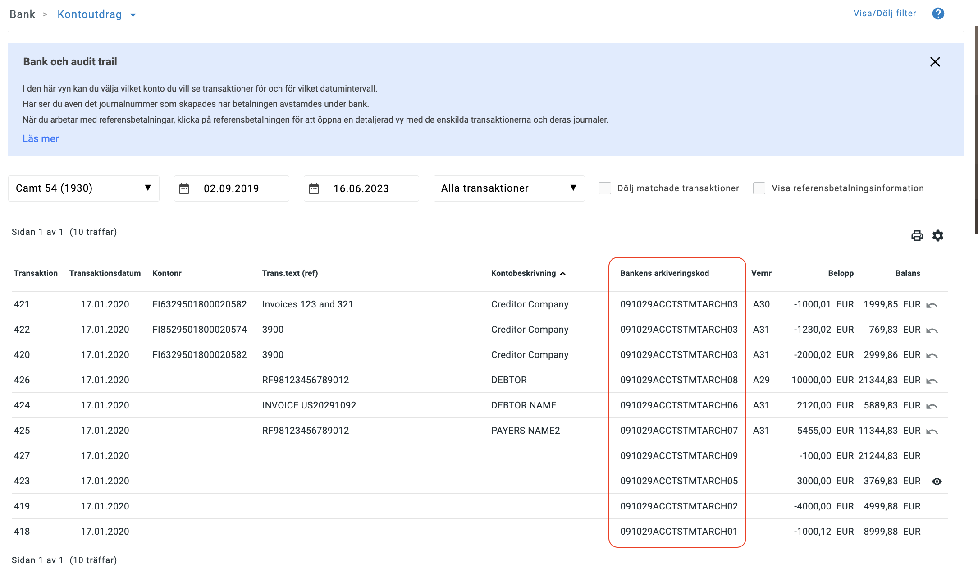
Task: Dismiss the Bank och audit trail banner
Action: tap(935, 62)
